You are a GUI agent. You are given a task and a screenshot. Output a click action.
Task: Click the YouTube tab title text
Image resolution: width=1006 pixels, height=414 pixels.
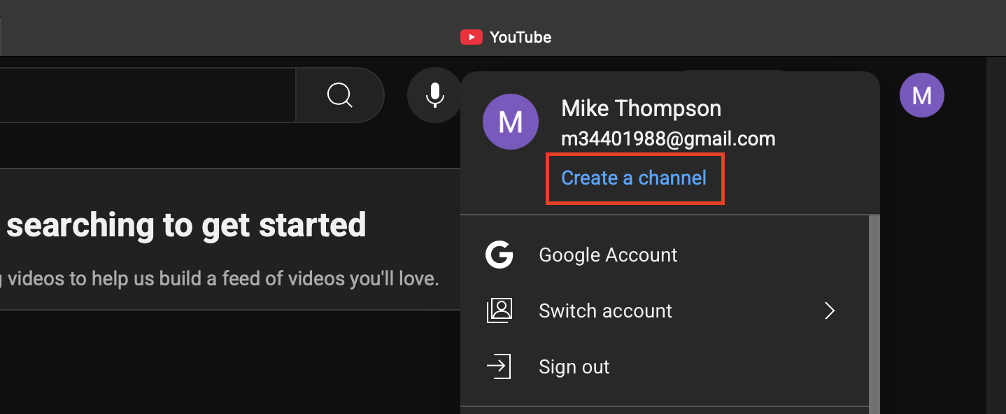[520, 37]
